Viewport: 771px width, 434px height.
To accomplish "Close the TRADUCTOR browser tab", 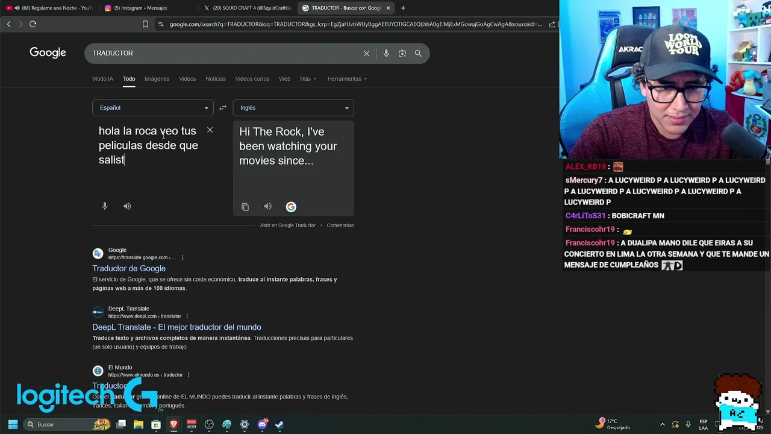I will click(388, 8).
